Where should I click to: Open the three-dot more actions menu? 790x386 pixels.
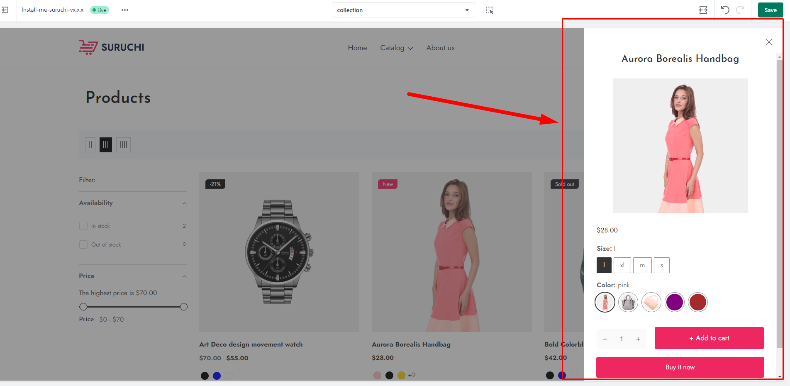[x=125, y=10]
